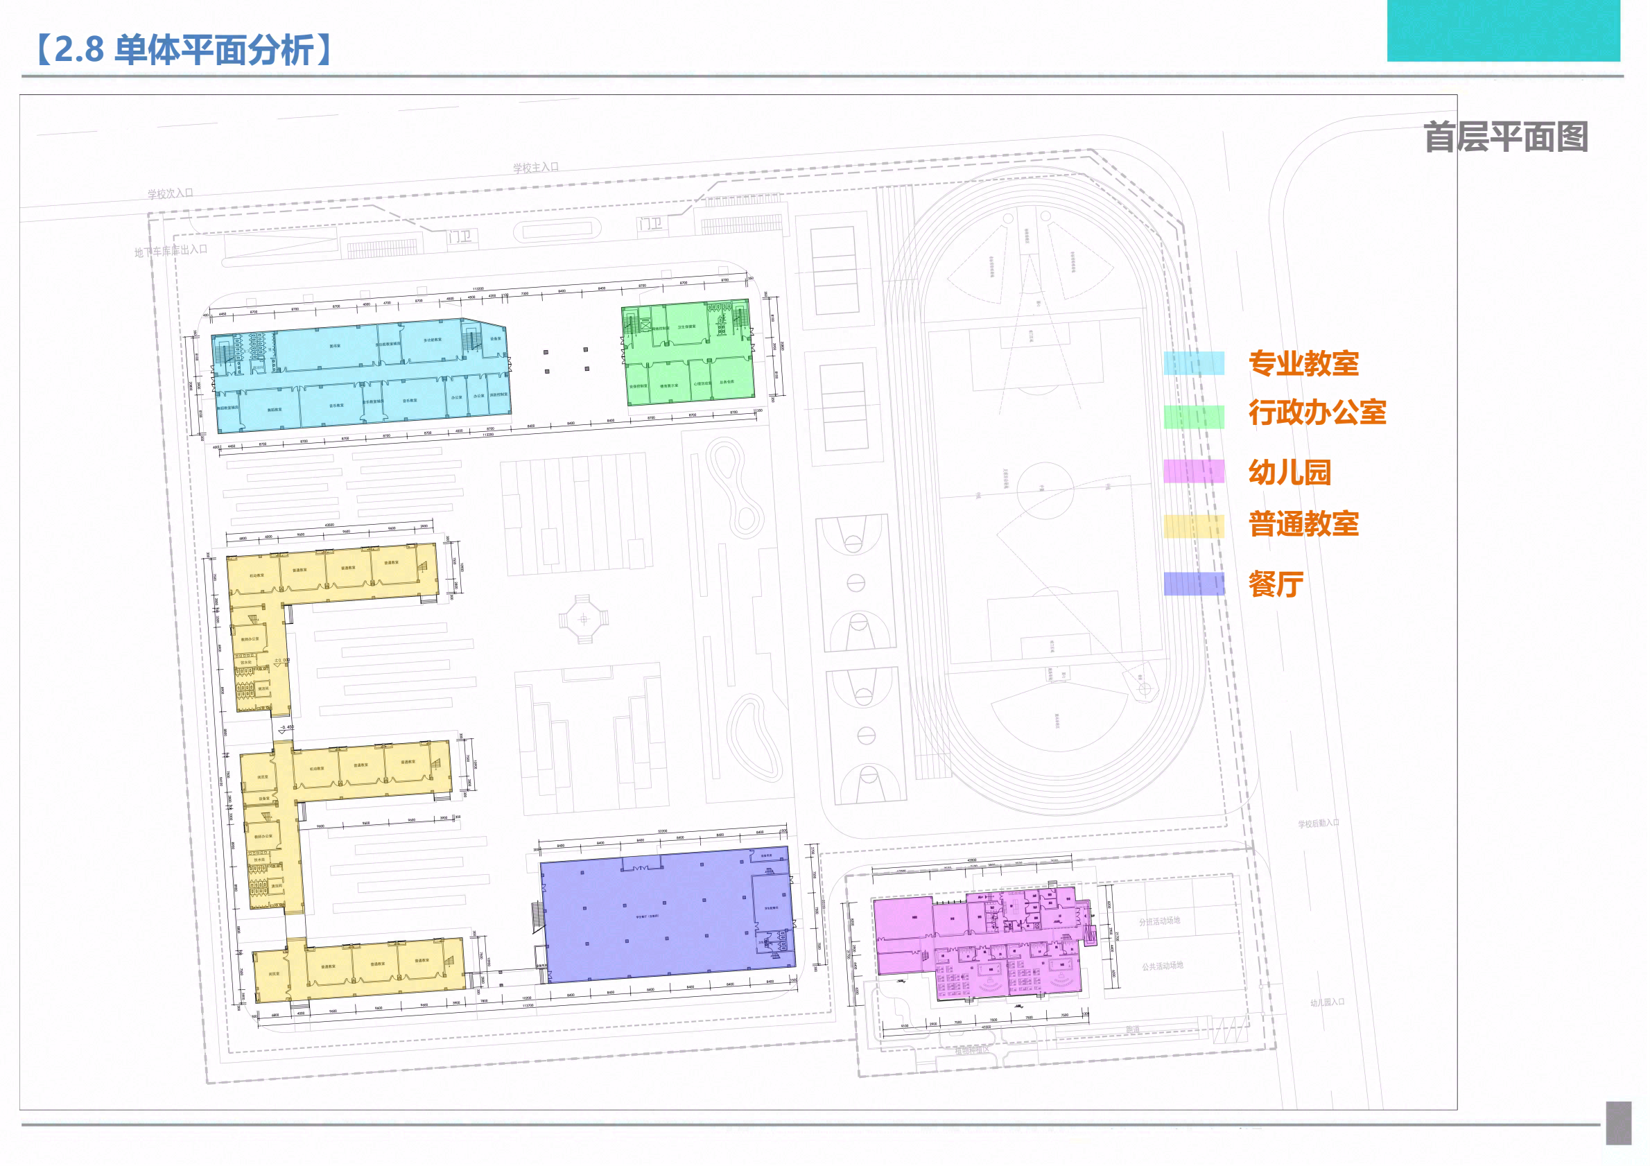Click the 学校后勤入口 label
Viewport: 1650px width, 1166px height.
(1318, 824)
